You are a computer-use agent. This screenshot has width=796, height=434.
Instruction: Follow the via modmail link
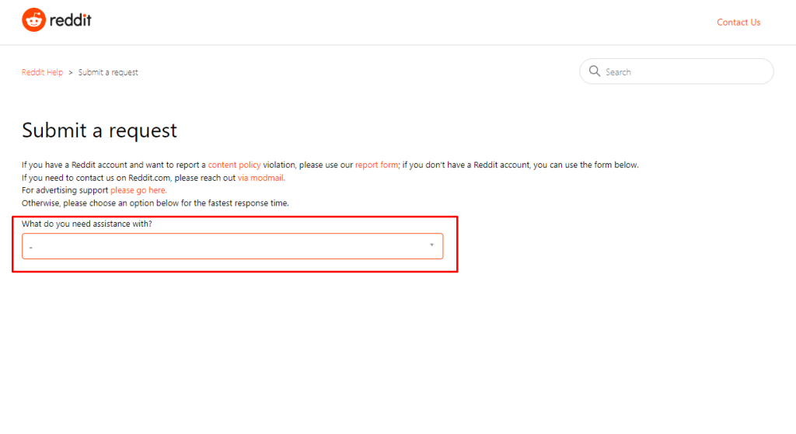[x=261, y=178]
